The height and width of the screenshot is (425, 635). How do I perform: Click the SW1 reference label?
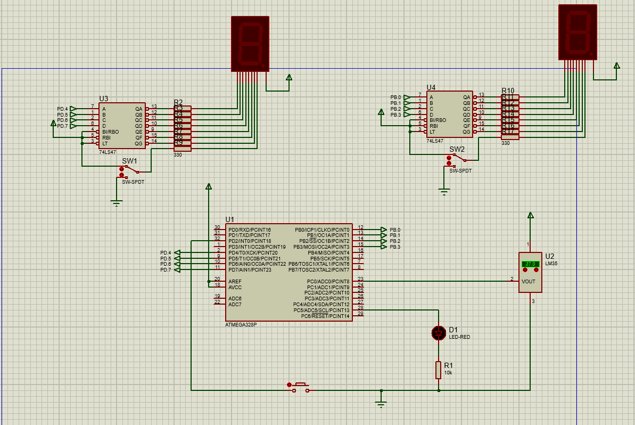pos(129,161)
